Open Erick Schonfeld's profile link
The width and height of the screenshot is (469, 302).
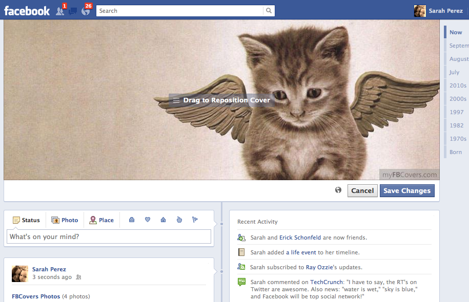click(x=300, y=238)
